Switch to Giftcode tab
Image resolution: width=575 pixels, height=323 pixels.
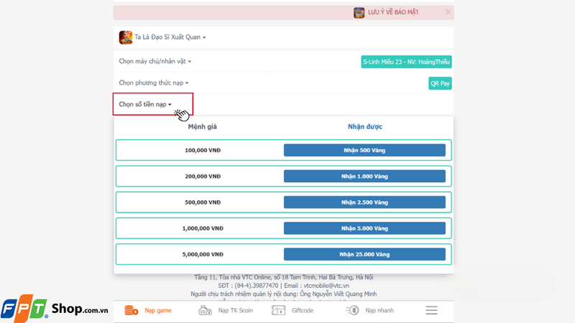click(303, 311)
